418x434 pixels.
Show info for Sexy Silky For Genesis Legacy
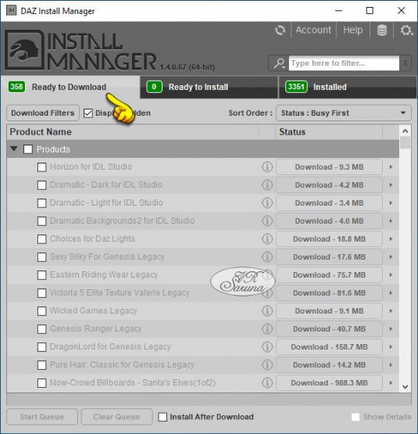267,256
